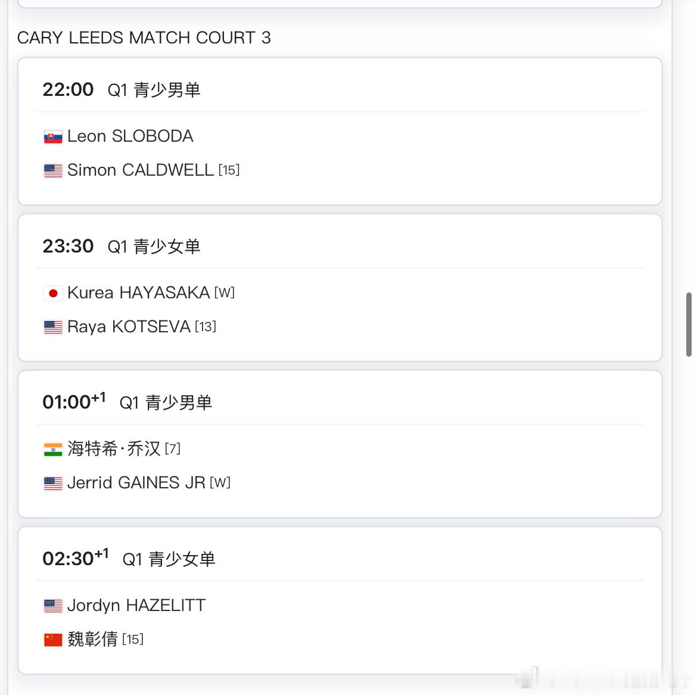The image size is (697, 695).
Task: Click US flag beside Simon CALDWELL
Action: pyautogui.click(x=53, y=171)
